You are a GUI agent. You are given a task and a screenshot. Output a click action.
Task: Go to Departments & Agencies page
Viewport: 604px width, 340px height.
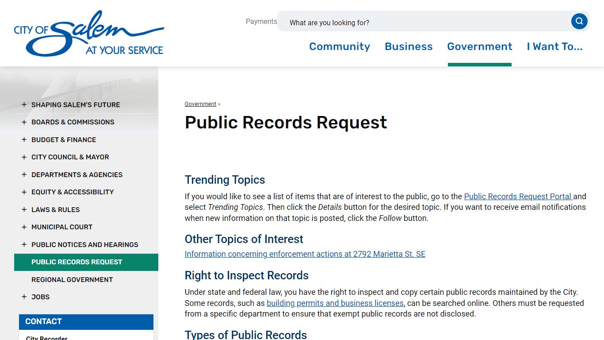tap(77, 175)
